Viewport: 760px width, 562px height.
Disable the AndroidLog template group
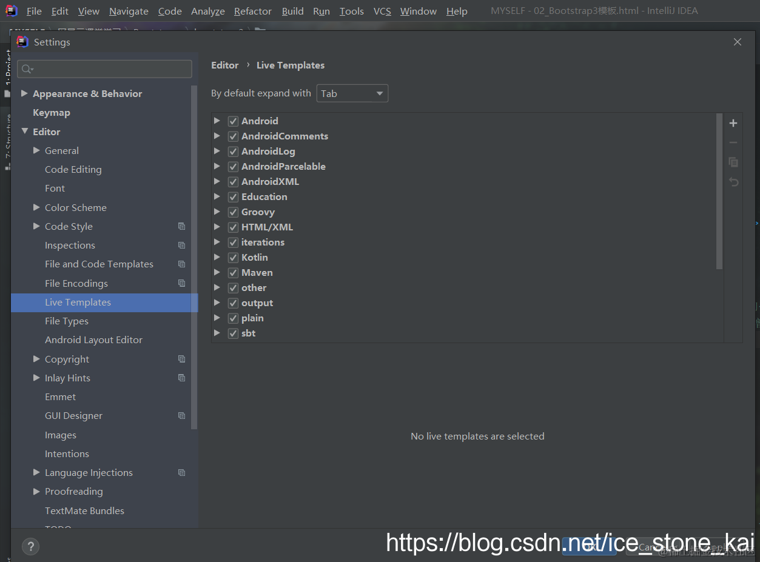click(x=233, y=152)
